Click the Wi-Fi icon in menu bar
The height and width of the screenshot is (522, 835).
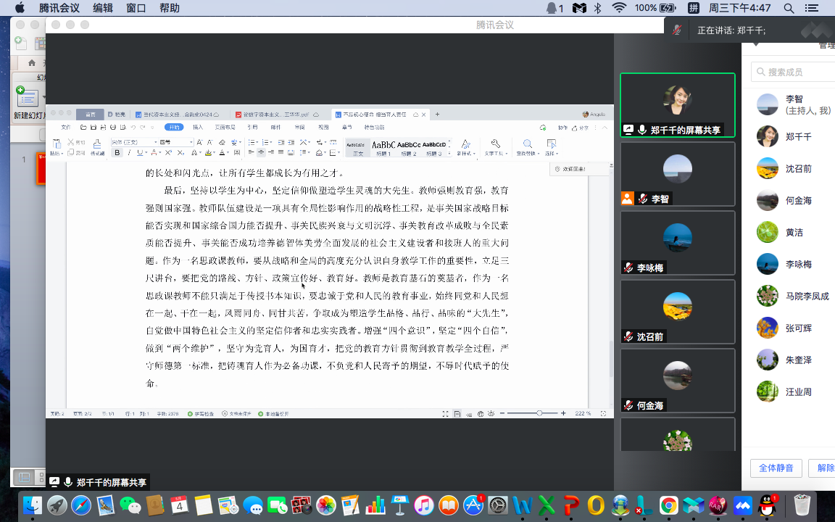click(x=618, y=8)
